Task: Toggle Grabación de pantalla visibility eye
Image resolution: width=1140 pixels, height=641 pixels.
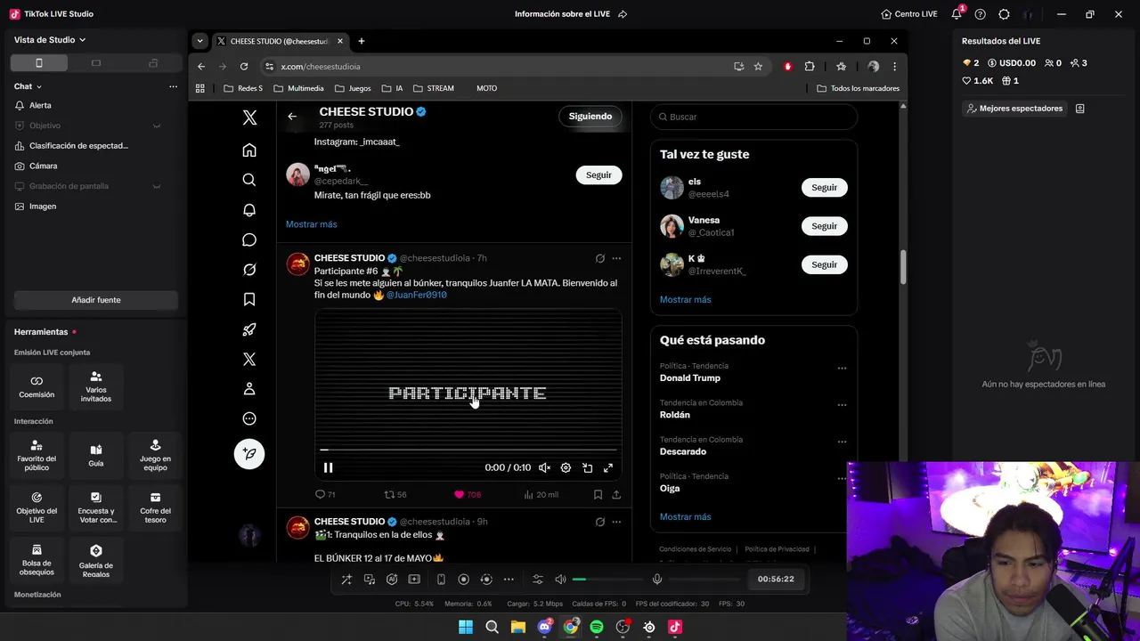Action: (157, 186)
